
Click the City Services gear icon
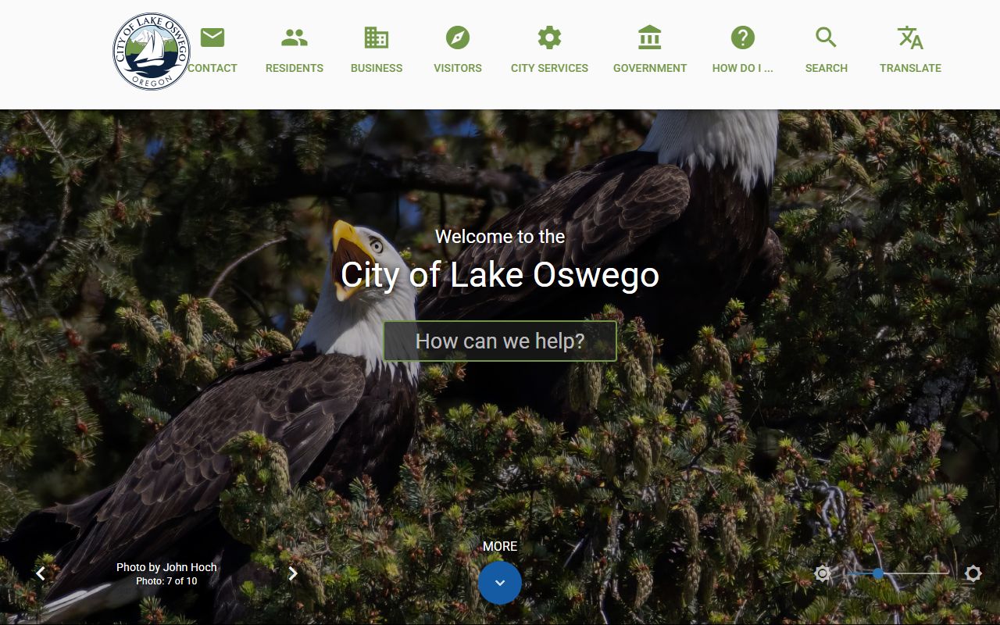[x=549, y=37]
